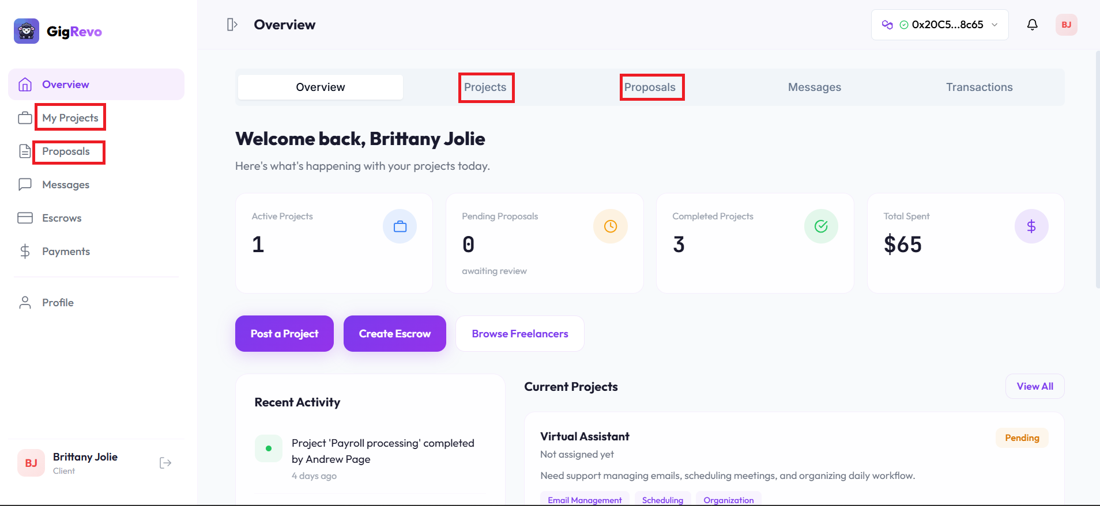Collapse the sidebar with the panel toggle icon
The image size is (1100, 506).
(x=232, y=25)
